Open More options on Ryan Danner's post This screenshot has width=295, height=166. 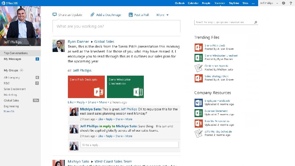pos(103,102)
